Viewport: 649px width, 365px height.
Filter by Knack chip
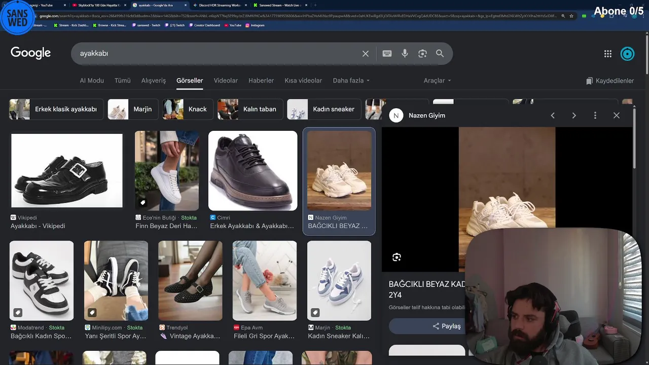[188, 109]
